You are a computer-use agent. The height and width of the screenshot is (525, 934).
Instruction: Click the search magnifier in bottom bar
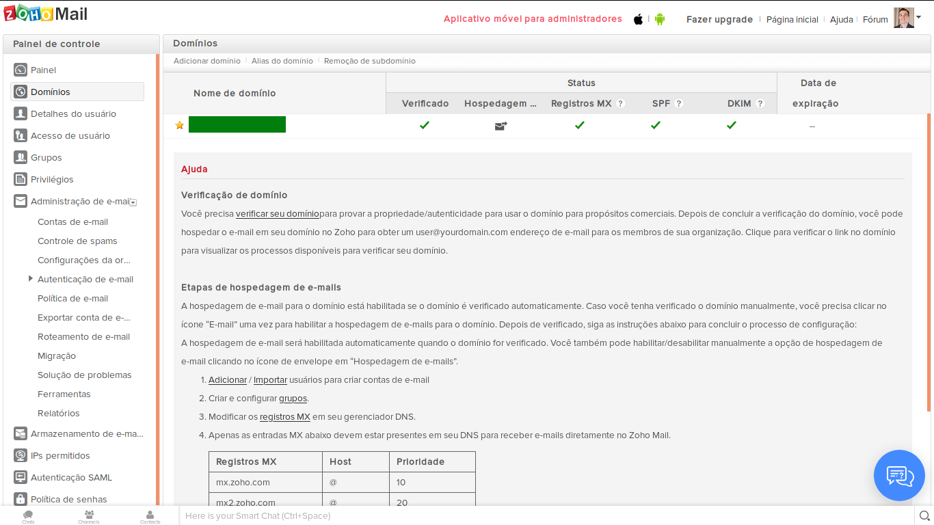click(x=924, y=516)
